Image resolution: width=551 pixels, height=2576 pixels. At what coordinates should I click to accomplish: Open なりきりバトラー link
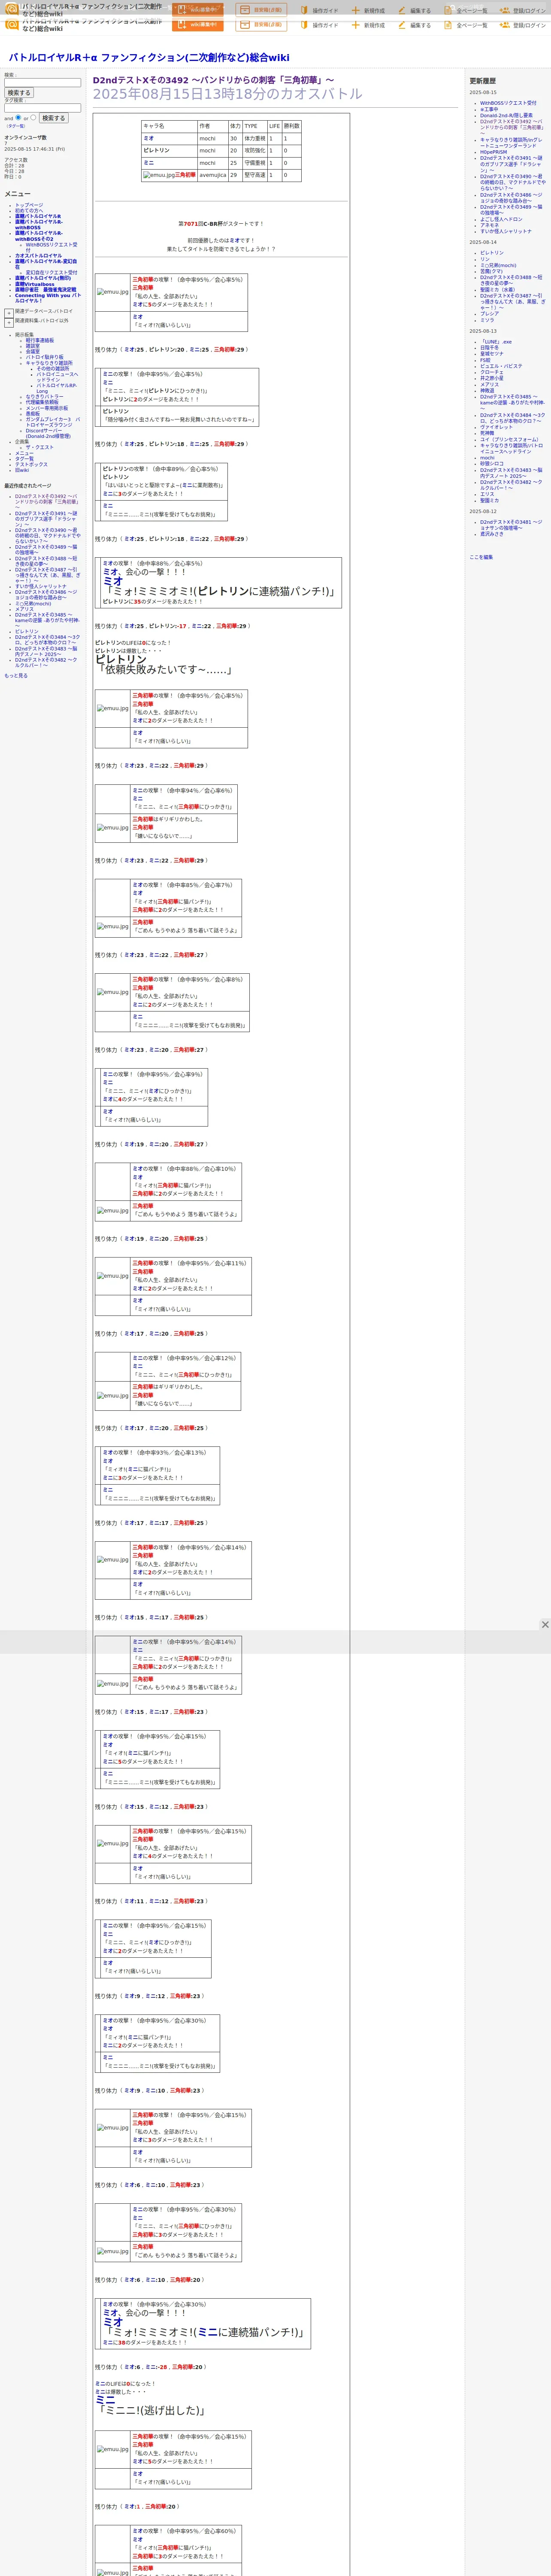pos(44,397)
